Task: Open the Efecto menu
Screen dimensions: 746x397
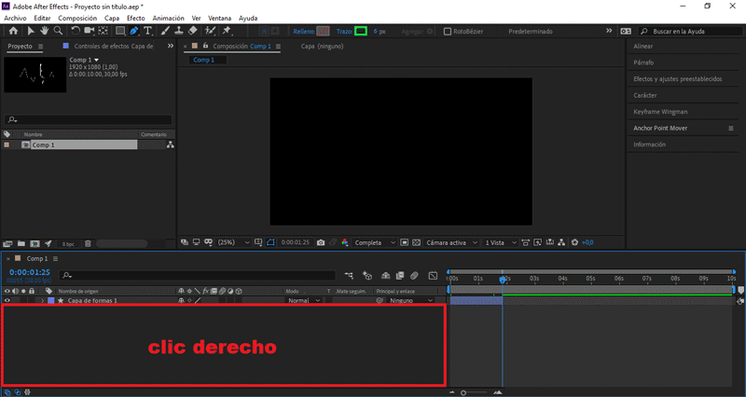Action: [135, 18]
